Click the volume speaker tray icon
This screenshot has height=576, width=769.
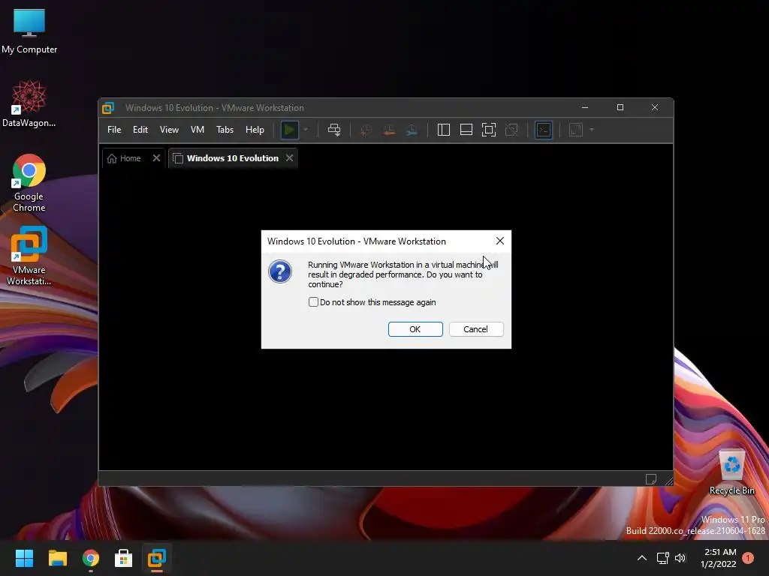pos(680,558)
